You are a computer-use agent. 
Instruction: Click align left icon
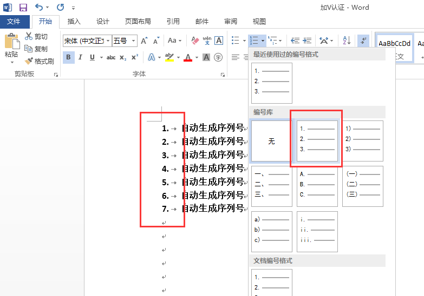click(x=236, y=57)
